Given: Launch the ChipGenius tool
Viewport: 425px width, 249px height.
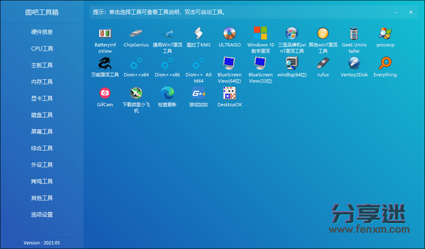Looking at the screenshot, I should click(x=136, y=37).
